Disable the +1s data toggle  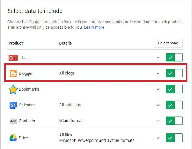click(174, 58)
